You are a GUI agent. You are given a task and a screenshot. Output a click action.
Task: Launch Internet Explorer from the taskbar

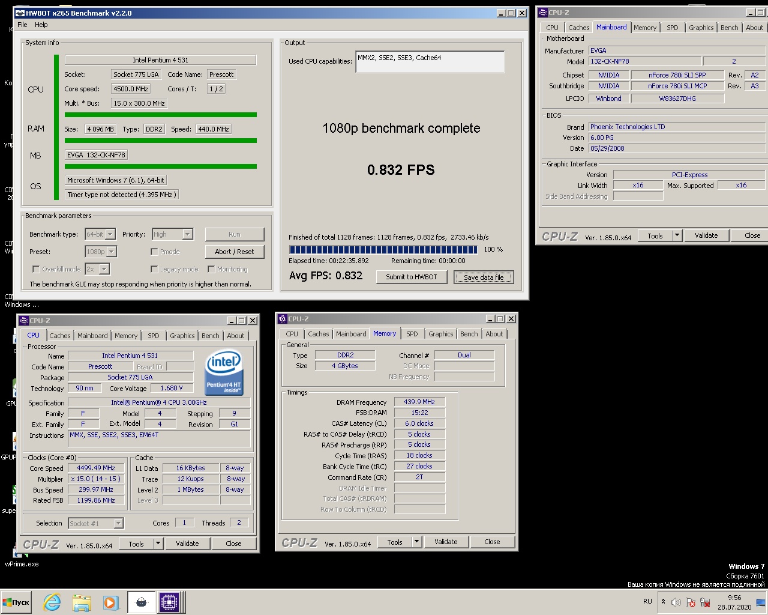[52, 602]
